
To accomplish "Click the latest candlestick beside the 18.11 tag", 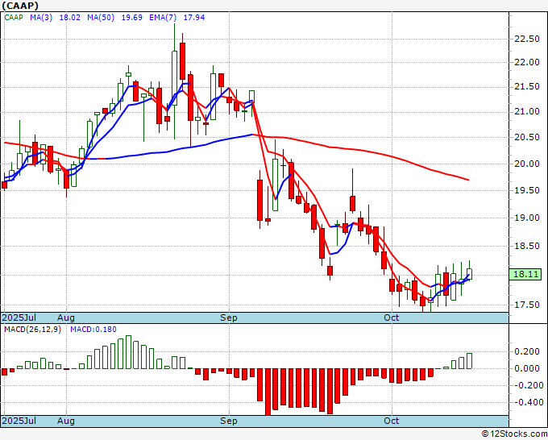I will click(x=469, y=274).
